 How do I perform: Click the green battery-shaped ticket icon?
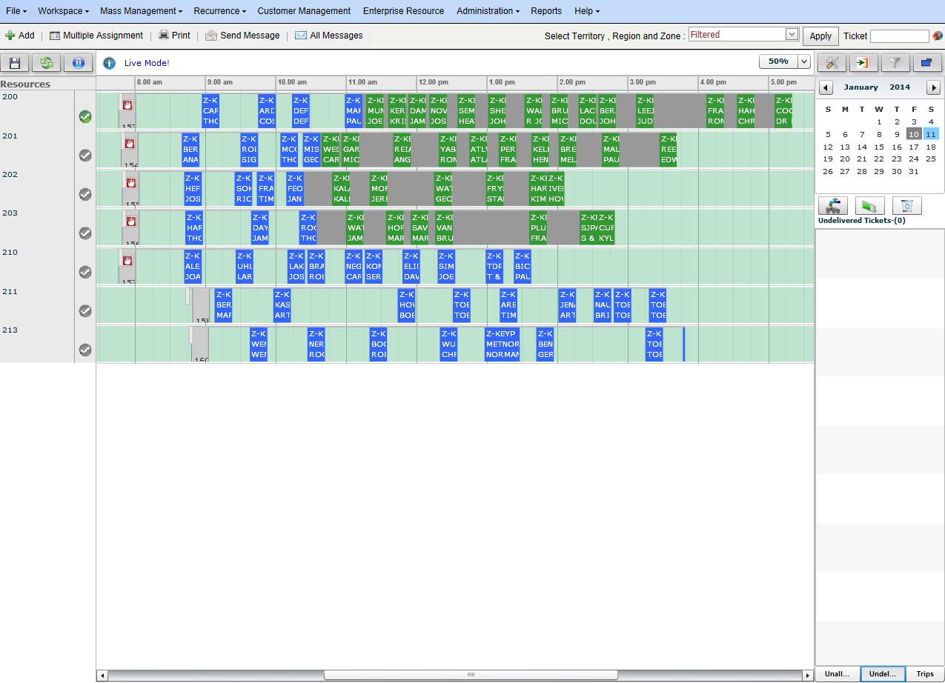pos(869,206)
